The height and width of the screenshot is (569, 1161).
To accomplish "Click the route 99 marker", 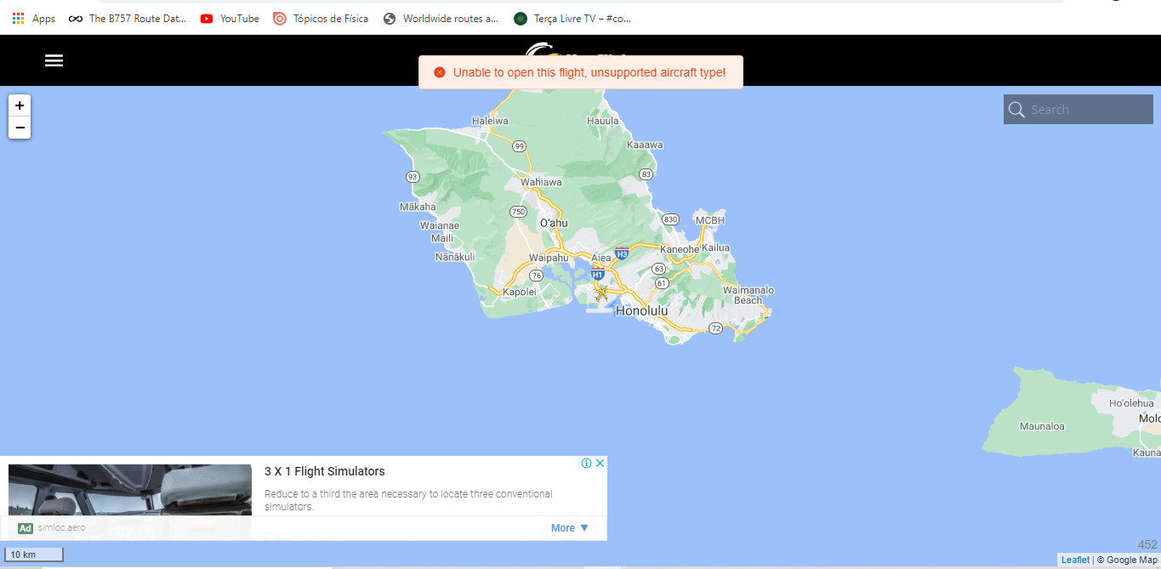I will coord(519,146).
